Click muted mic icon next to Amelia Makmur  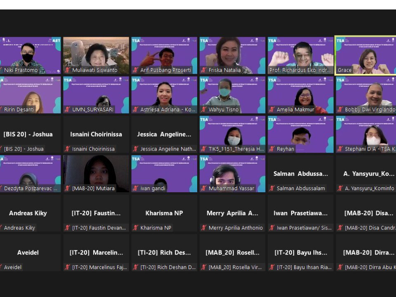[x=272, y=110]
